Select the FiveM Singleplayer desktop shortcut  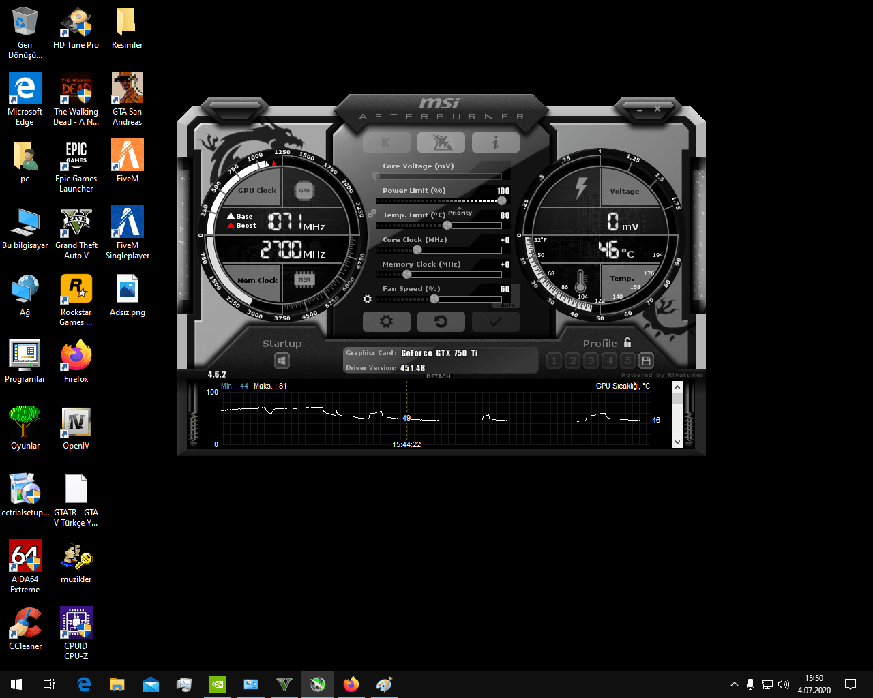[128, 233]
